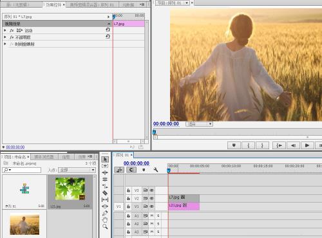Click Mark Out button in Program monitor

pos(262,145)
